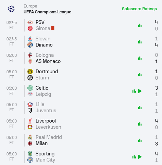Open statistics icon for Liverpool vs Leverkusen

click(x=140, y=124)
